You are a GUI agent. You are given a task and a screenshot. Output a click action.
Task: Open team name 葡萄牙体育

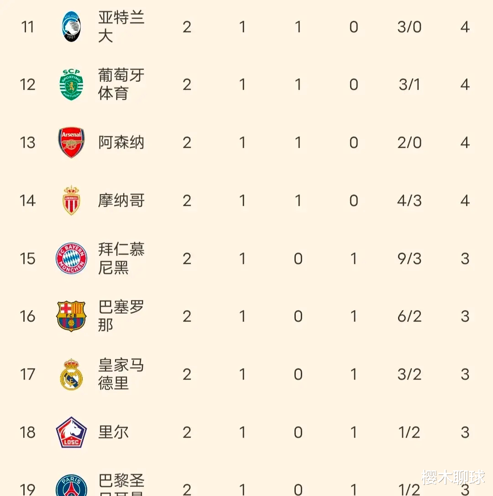tap(121, 85)
